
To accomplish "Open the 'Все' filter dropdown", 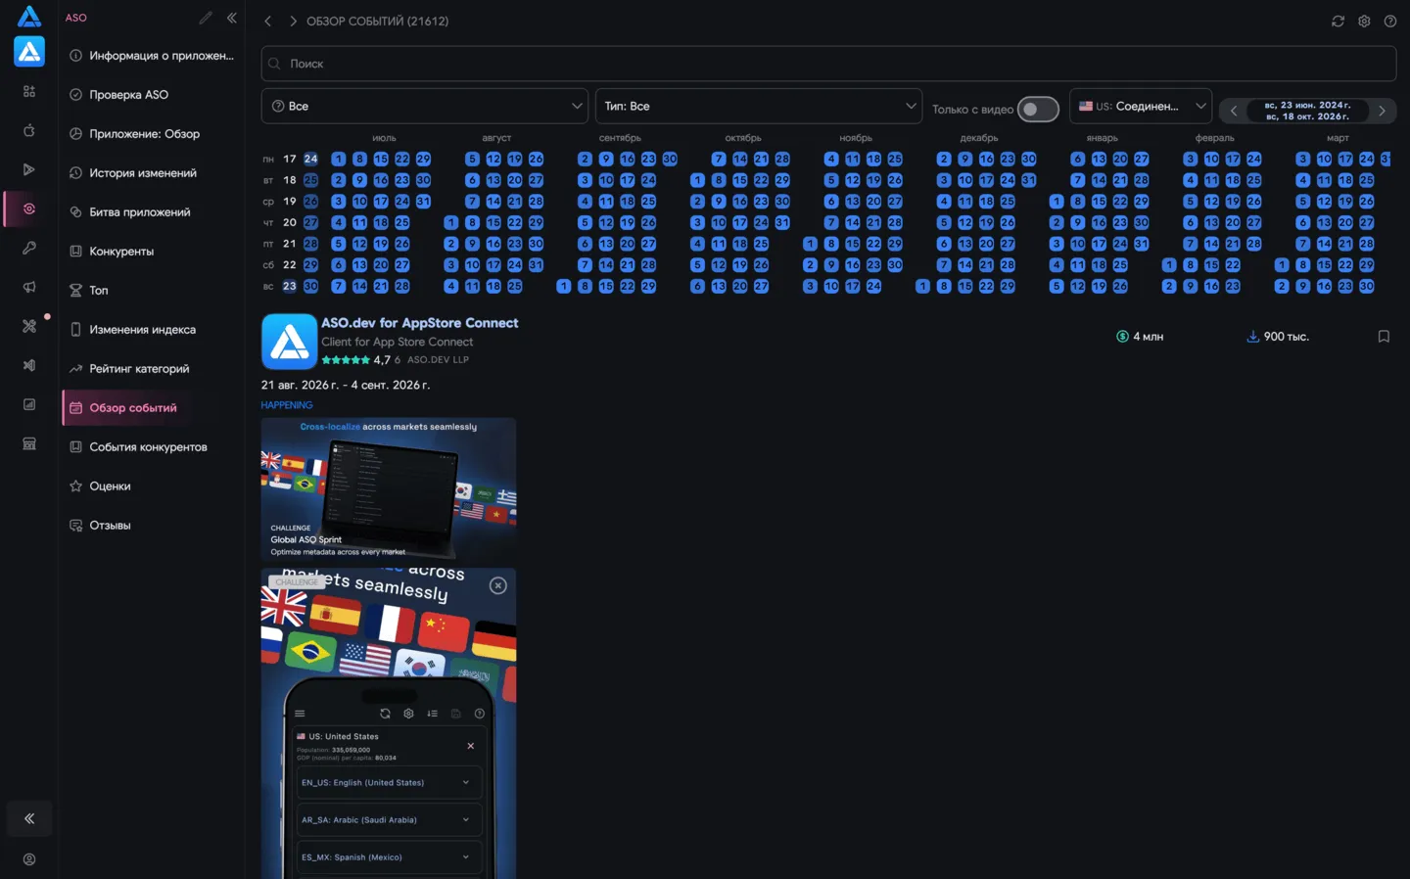I will point(425,106).
